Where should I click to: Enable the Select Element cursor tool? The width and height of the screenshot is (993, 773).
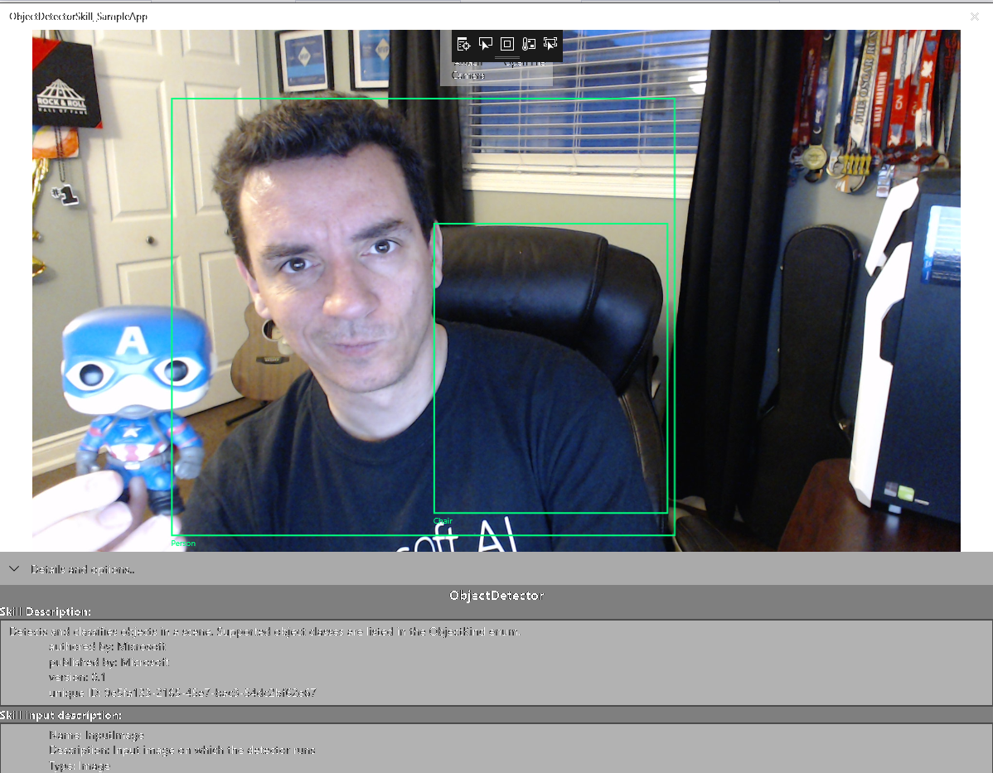coord(486,44)
